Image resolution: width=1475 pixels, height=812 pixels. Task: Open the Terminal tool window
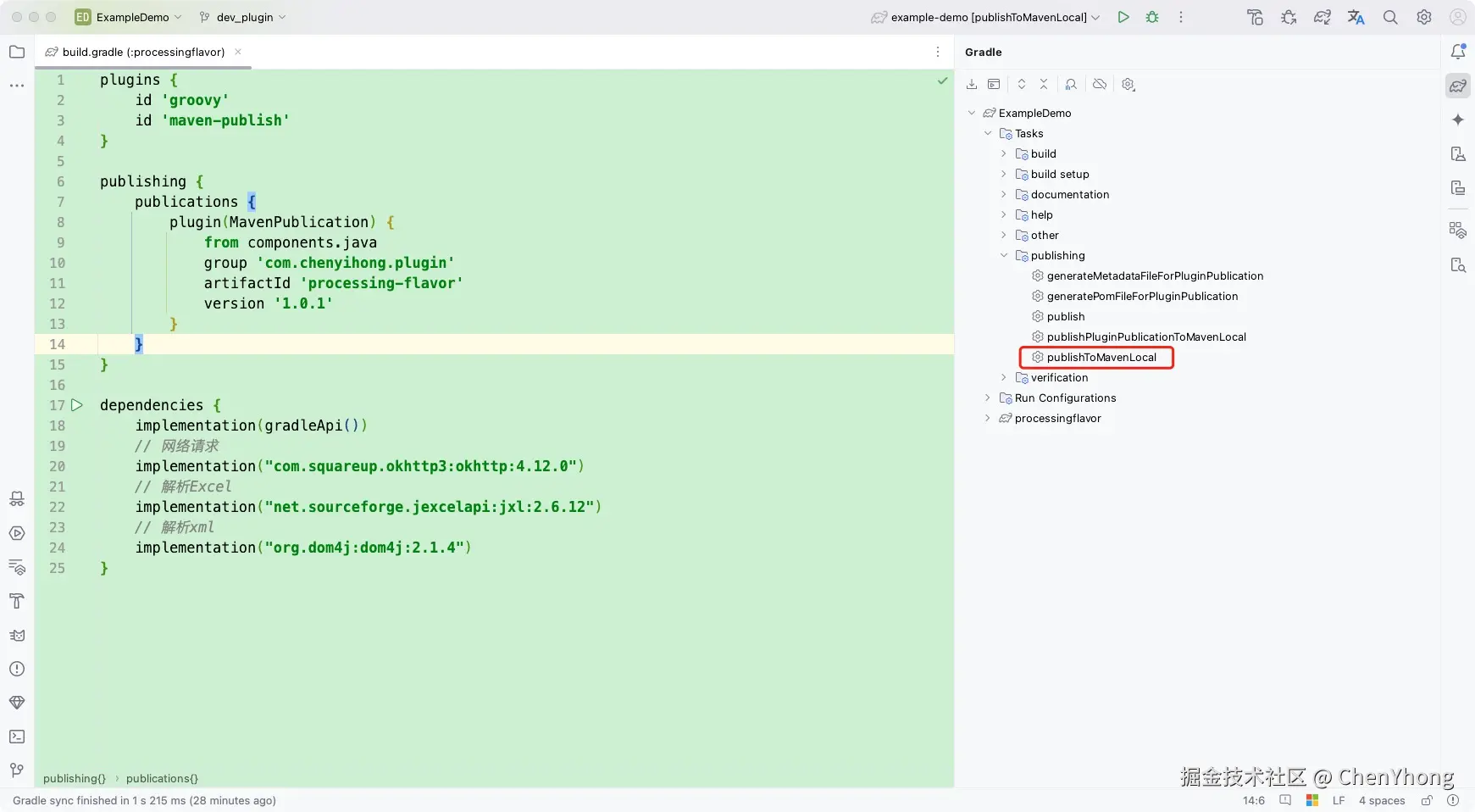pyautogui.click(x=17, y=737)
